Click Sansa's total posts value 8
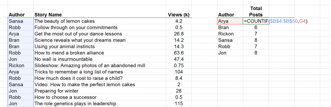 click(256, 40)
